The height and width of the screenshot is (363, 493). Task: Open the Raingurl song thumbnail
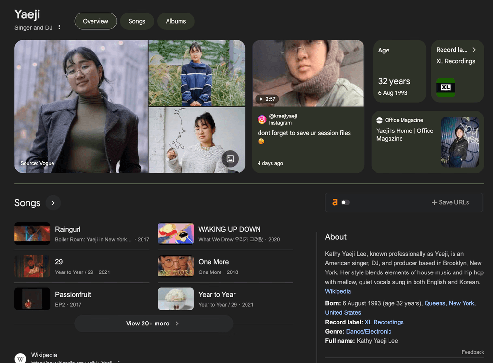pyautogui.click(x=32, y=233)
